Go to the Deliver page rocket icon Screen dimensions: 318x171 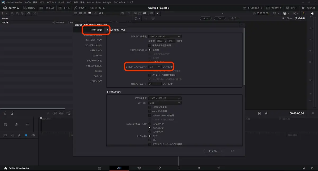pos(219,168)
